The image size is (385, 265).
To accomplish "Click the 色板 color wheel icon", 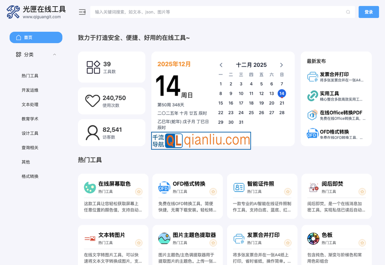I will point(313,239).
